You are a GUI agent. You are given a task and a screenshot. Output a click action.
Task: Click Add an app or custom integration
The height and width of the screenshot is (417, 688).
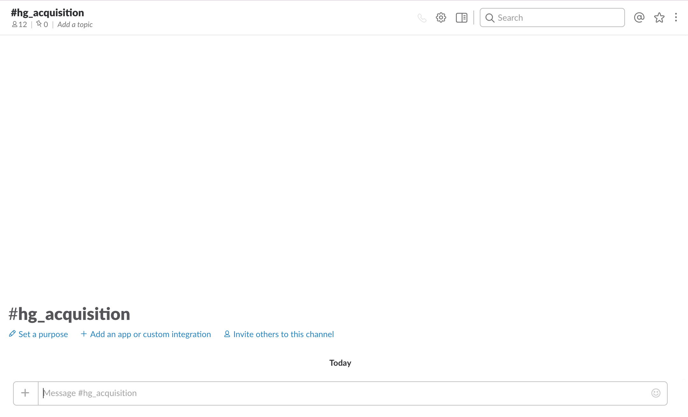coord(150,334)
